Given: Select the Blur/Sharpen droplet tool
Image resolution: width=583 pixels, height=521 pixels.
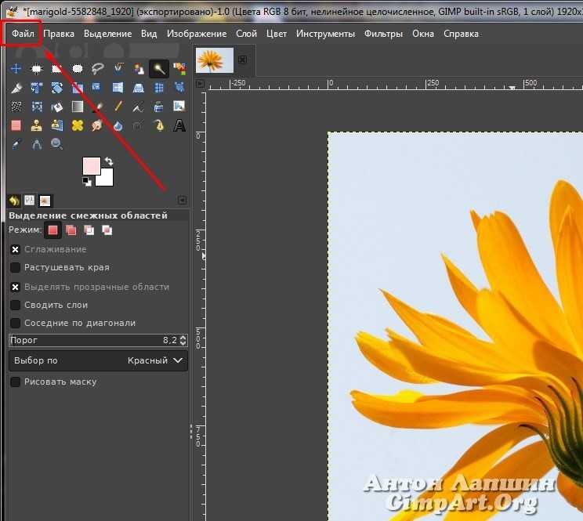Looking at the screenshot, I should point(118,125).
